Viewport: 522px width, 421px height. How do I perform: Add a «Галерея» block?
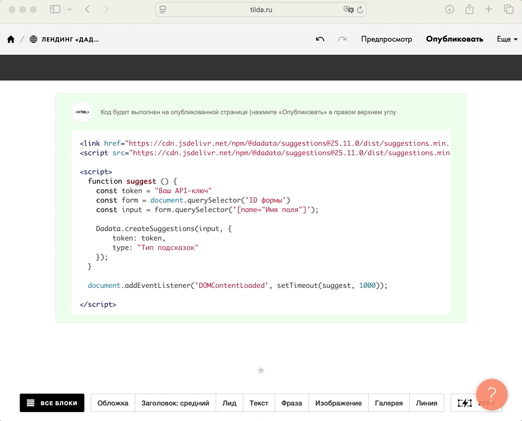[389, 403]
